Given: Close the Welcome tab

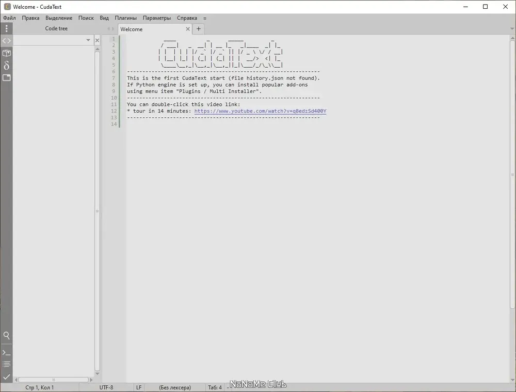Looking at the screenshot, I should (x=188, y=29).
